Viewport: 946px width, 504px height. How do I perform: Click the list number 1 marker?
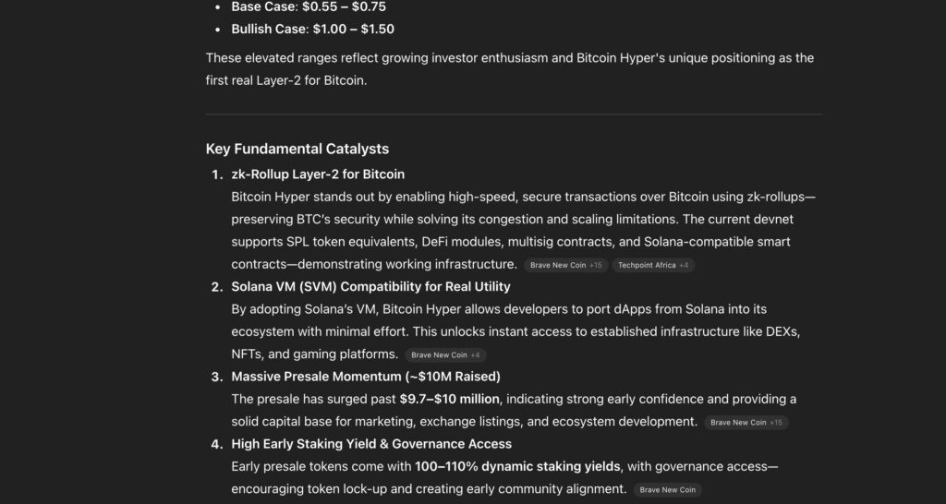(217, 174)
